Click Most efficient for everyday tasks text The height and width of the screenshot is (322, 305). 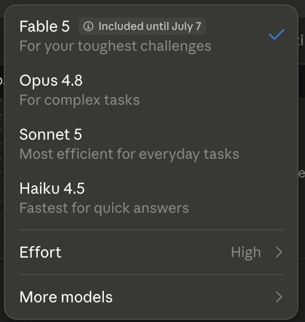[130, 154]
